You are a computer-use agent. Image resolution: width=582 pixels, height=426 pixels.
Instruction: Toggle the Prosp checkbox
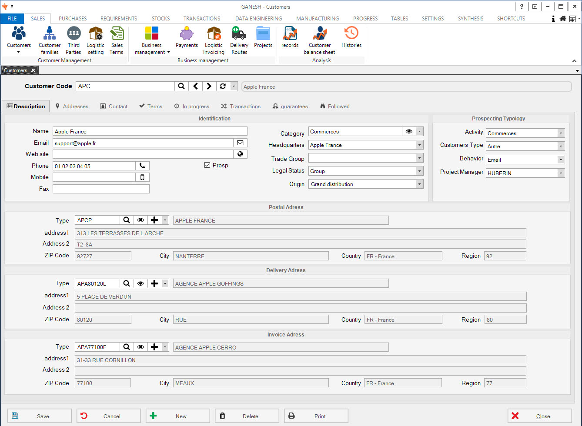coord(207,165)
